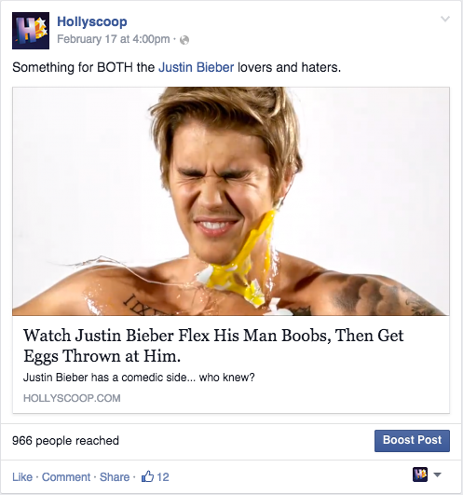Viewport: 463px width, 495px height.
Task: Click the small Hollyscoop identity icon
Action: point(420,474)
